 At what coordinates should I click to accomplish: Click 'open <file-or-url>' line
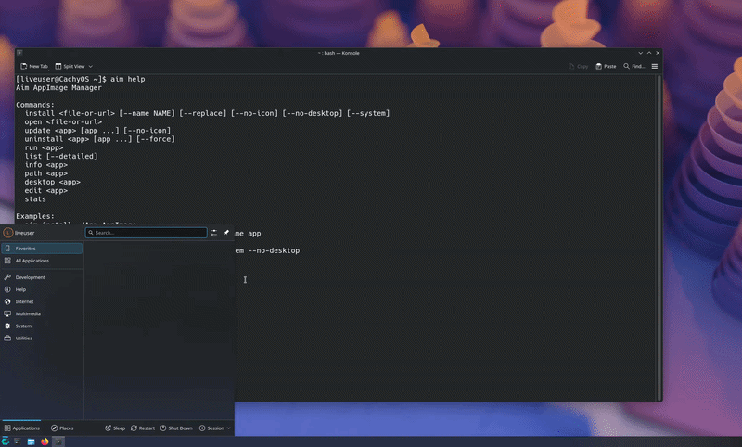[63, 121]
